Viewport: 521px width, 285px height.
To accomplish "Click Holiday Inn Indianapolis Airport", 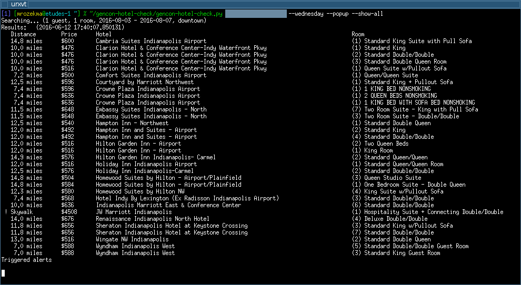I will [x=146, y=164].
